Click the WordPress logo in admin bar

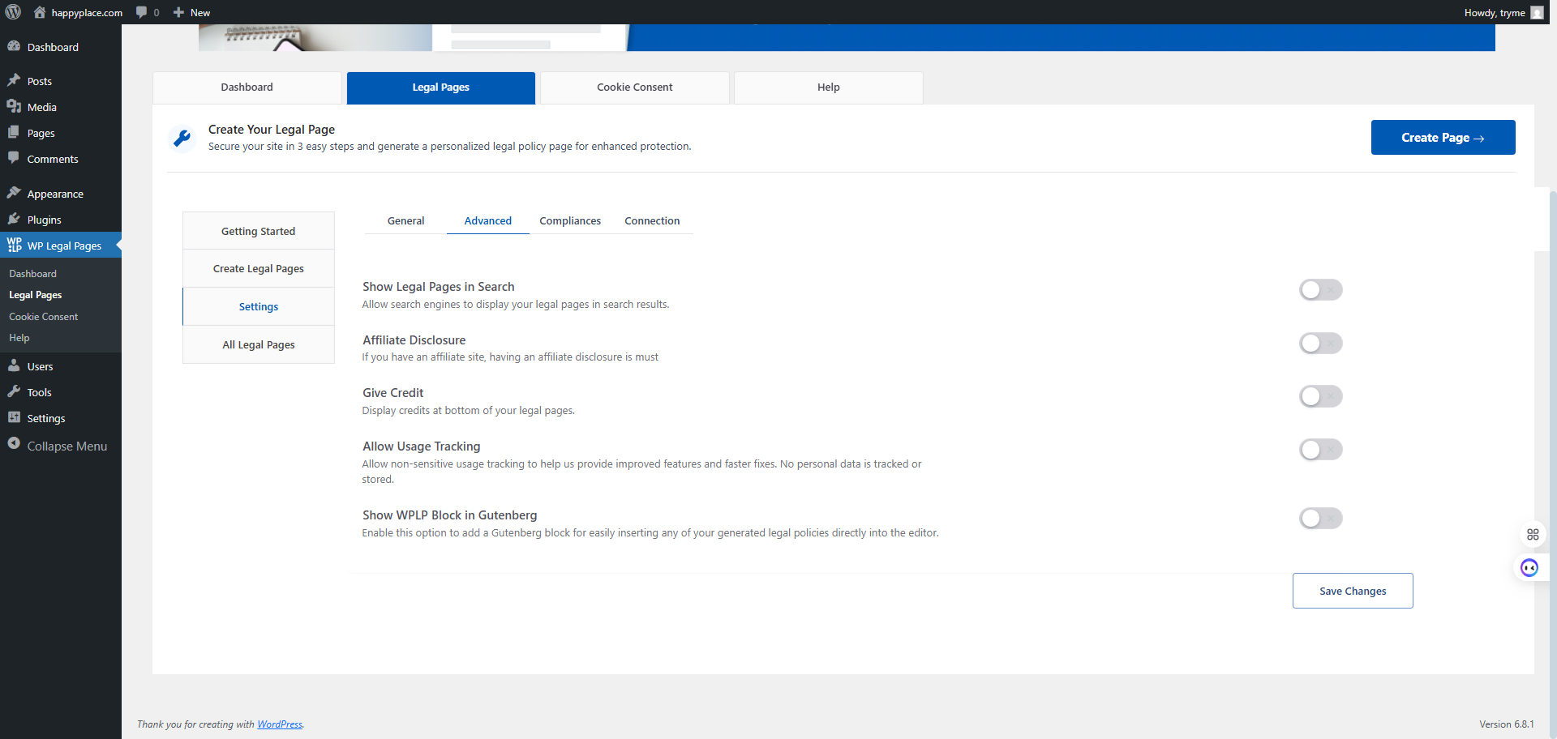(12, 12)
